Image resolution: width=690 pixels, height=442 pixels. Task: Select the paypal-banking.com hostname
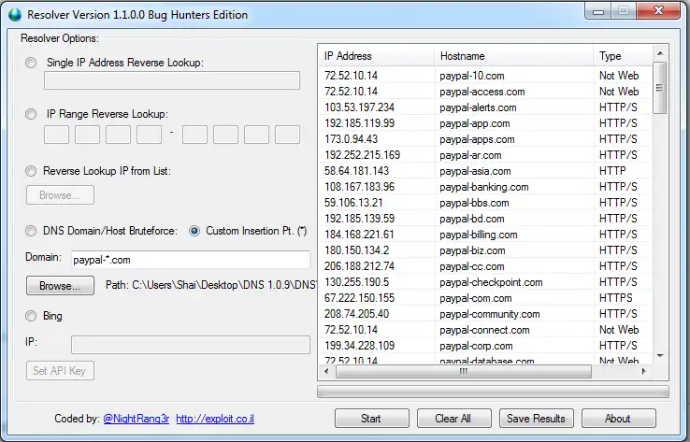(x=484, y=187)
